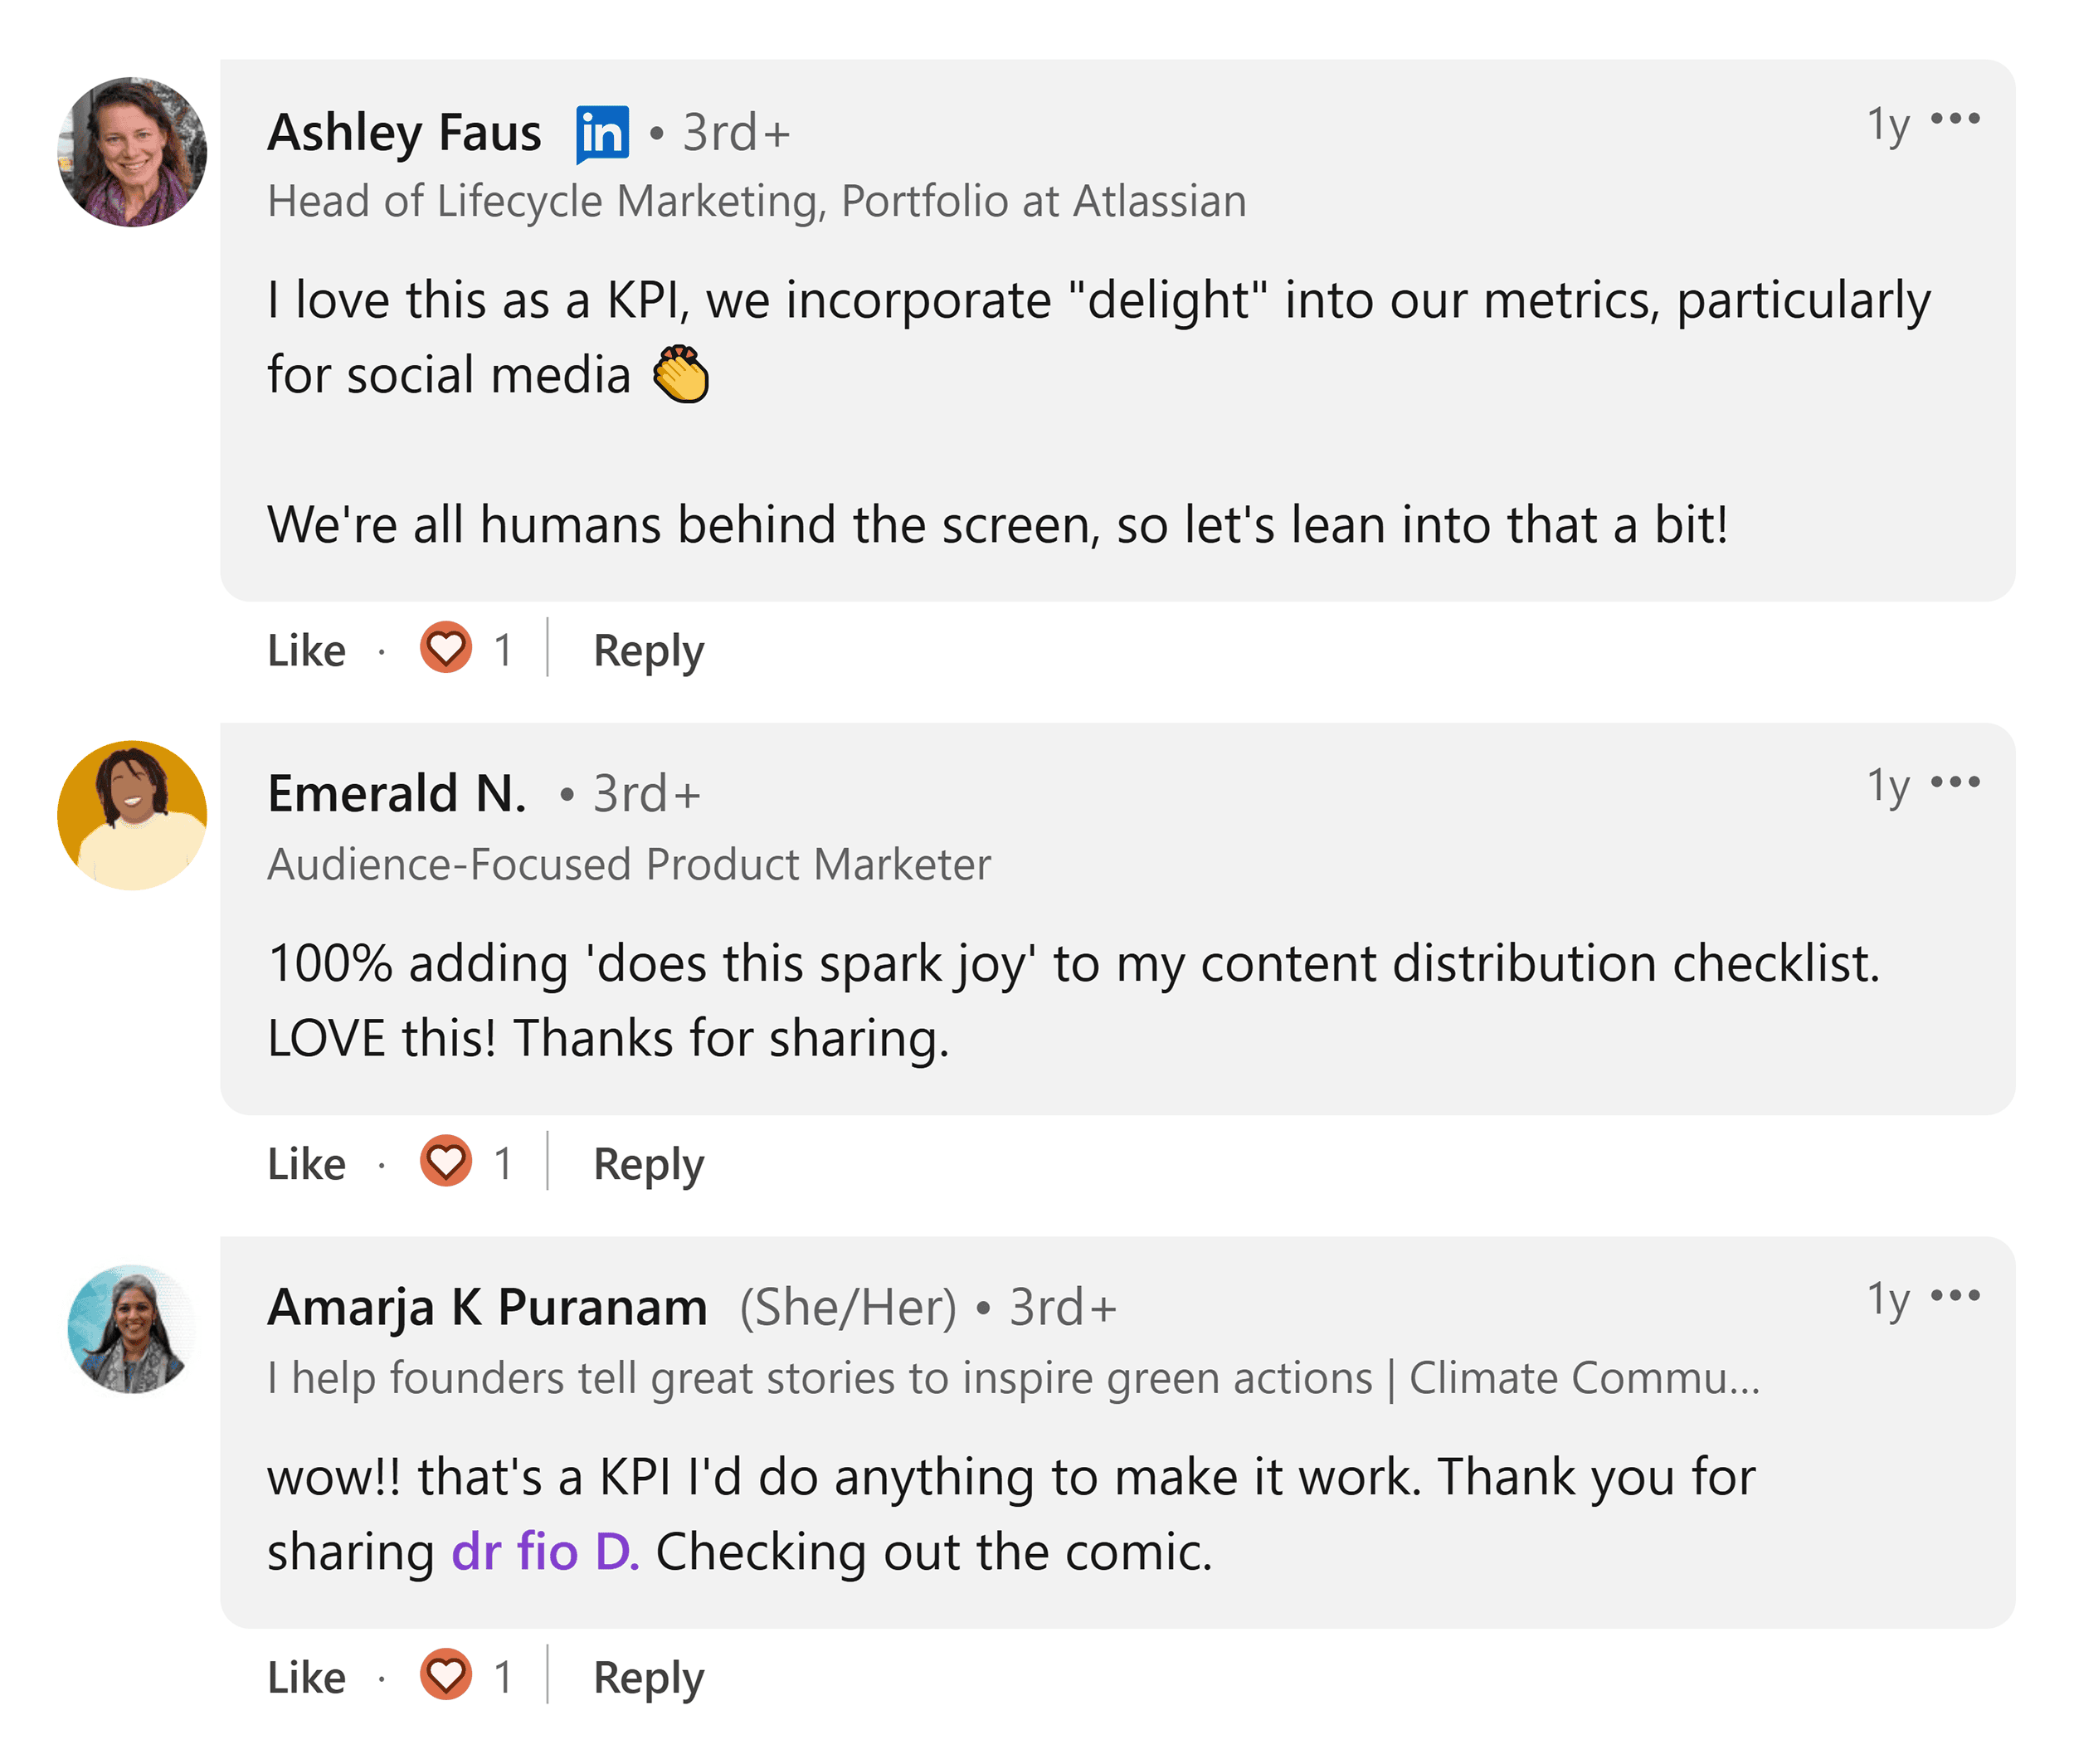The image size is (2074, 1764).
Task: Toggle Like on Amarja's comment
Action: (305, 1677)
